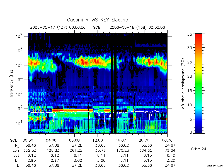This screenshot has width=223, height=167.
Task: Click the colorbar tick label '0'
Action: coord(191,132)
